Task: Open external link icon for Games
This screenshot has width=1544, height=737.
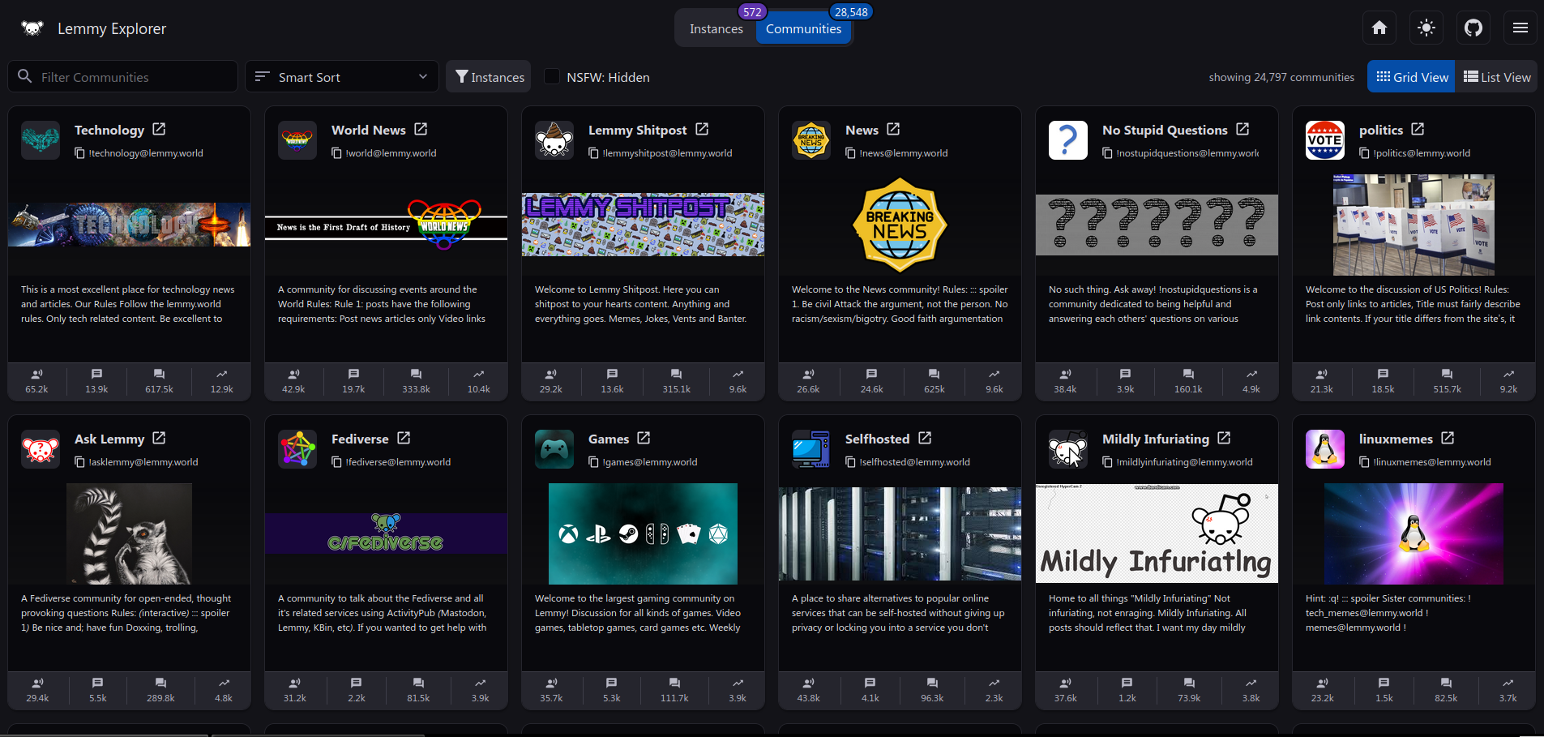Action: coord(644,438)
